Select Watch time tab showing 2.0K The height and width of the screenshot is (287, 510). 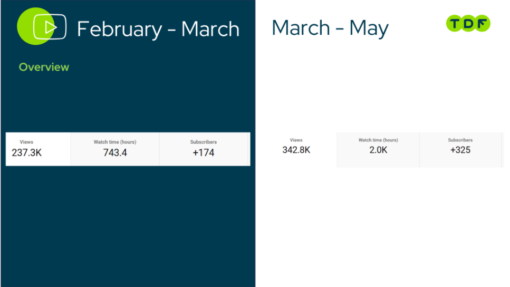point(378,150)
